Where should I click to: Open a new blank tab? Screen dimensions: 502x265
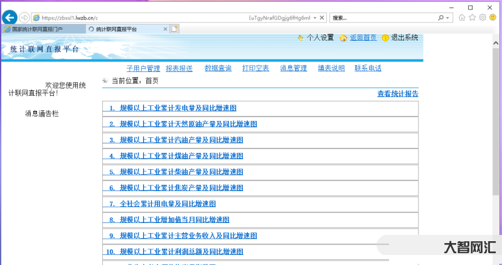click(x=175, y=29)
